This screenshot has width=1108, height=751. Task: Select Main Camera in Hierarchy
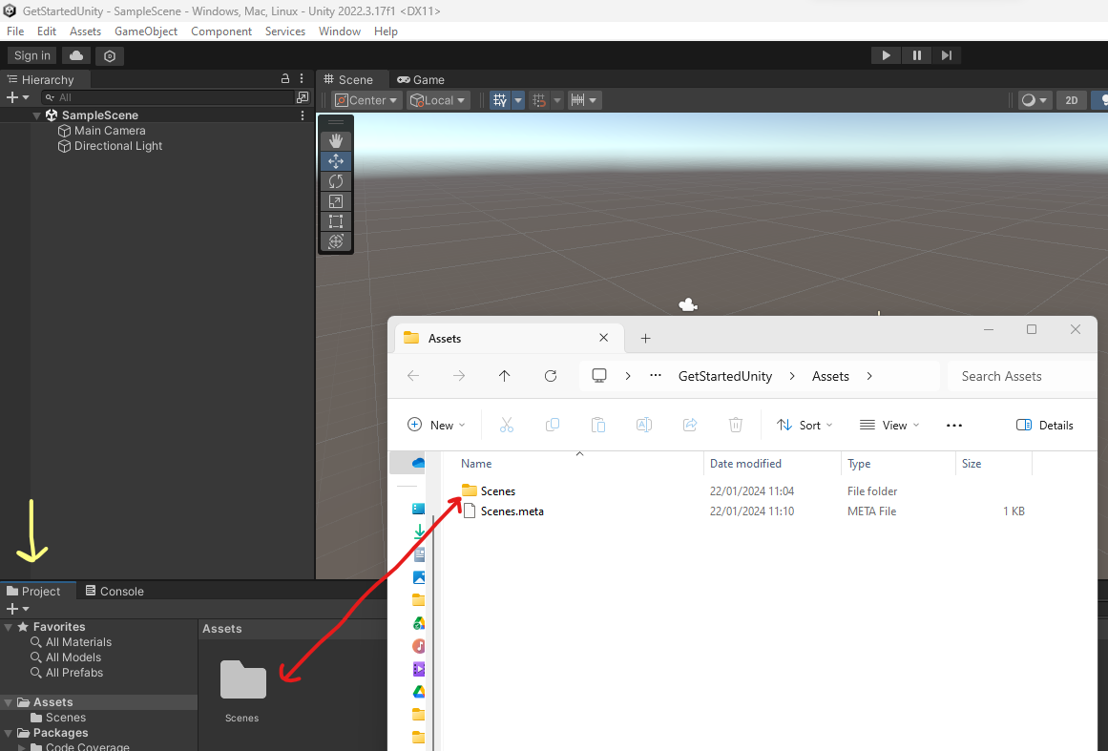110,131
